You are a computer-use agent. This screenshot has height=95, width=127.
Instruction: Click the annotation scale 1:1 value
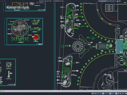[x=123, y=93]
